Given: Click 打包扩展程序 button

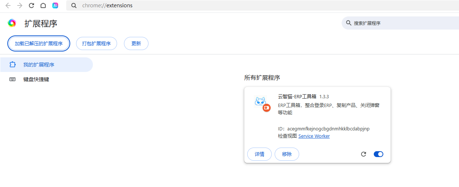Looking at the screenshot, I should 96,43.
